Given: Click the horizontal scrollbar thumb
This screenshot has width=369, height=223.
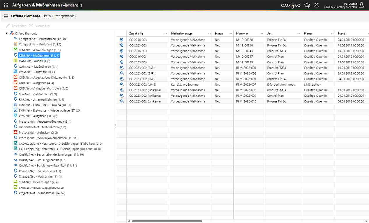Looking at the screenshot, I should (167, 221).
